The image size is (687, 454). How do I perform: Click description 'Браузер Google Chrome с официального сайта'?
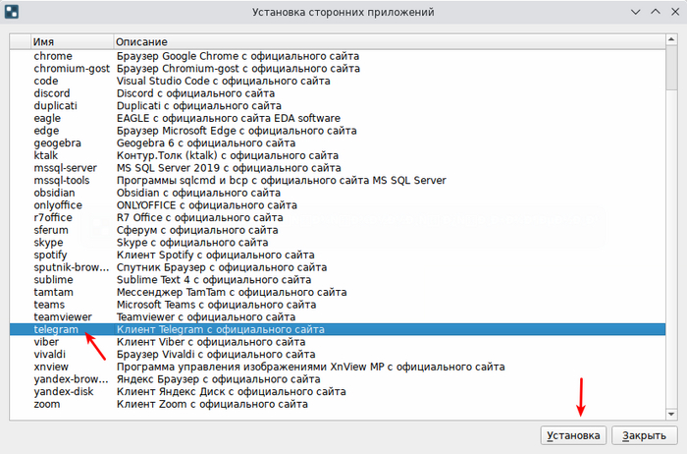(x=238, y=56)
